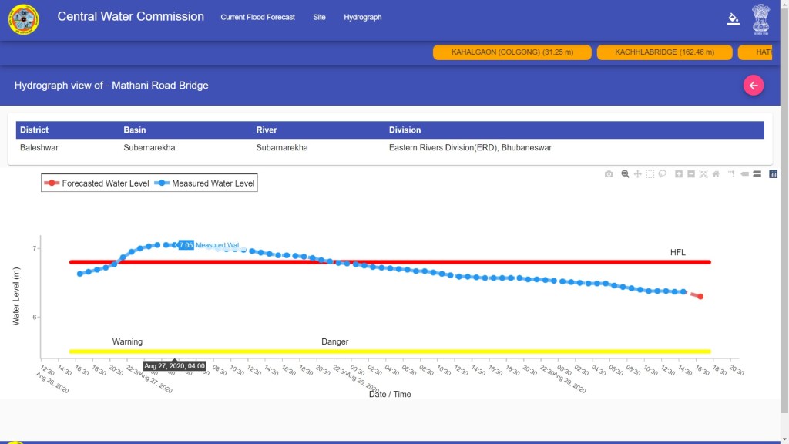Screen dimensions: 789x444
Task: Open the Hydrograph menu item
Action: pos(362,17)
